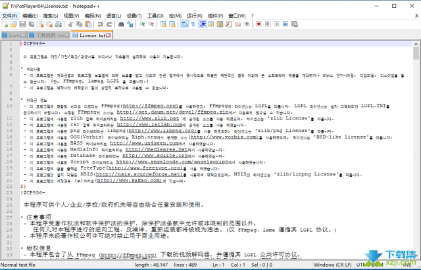Open the 语言(L) menu

click(x=114, y=16)
